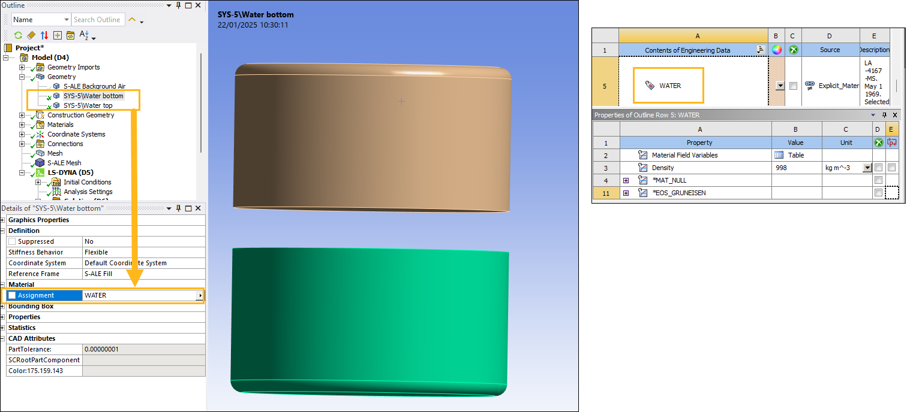This screenshot has width=907, height=412.
Task: Select S-ALE Background Air body
Action: (94, 86)
